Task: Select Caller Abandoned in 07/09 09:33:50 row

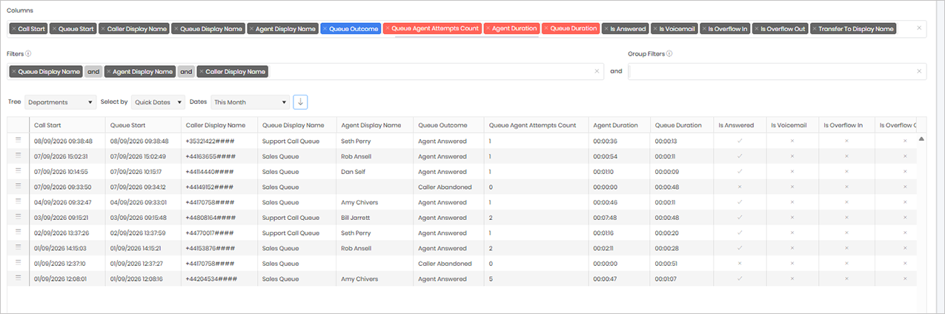Action: click(445, 187)
